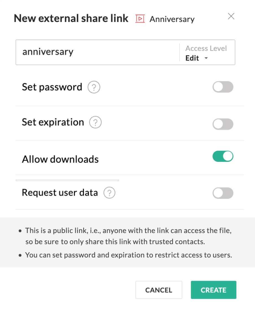Image resolution: width=255 pixels, height=317 pixels.
Task: Click the Set expiration label text
Action: (x=53, y=122)
